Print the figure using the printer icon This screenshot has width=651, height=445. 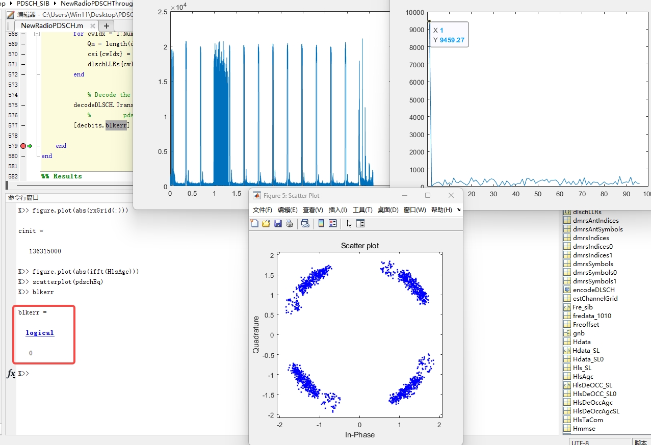289,223
